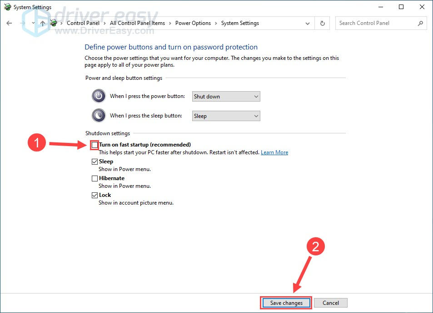Click the Control Panel icon in the address bar
This screenshot has height=313, width=433.
(x=54, y=23)
